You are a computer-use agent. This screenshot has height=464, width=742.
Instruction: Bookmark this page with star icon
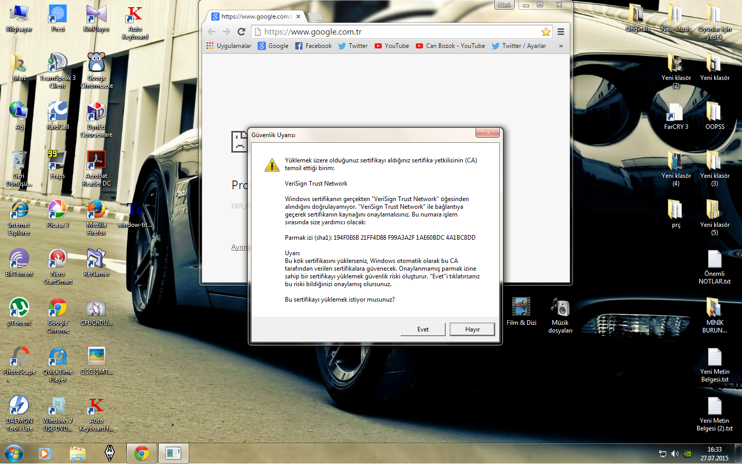point(546,32)
